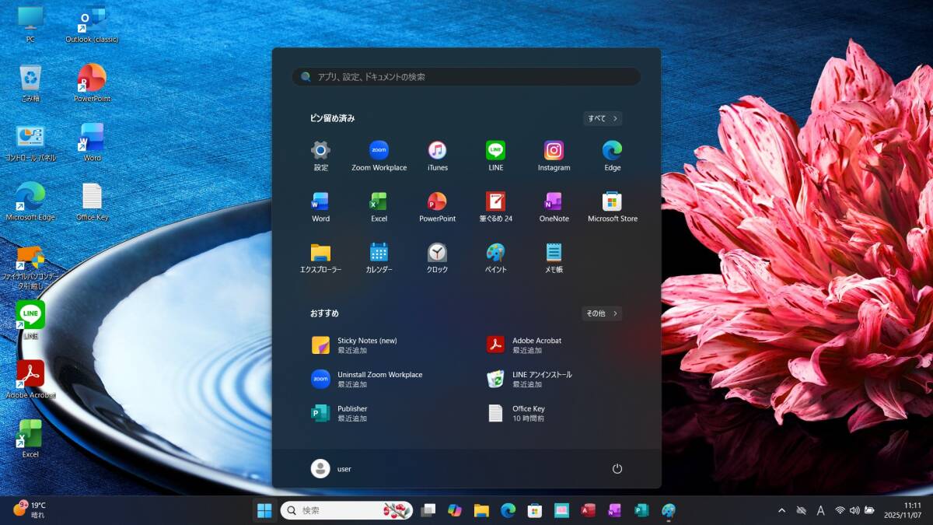Select Outlook (classic) desktop shortcut
The height and width of the screenshot is (525, 933).
coord(92,24)
